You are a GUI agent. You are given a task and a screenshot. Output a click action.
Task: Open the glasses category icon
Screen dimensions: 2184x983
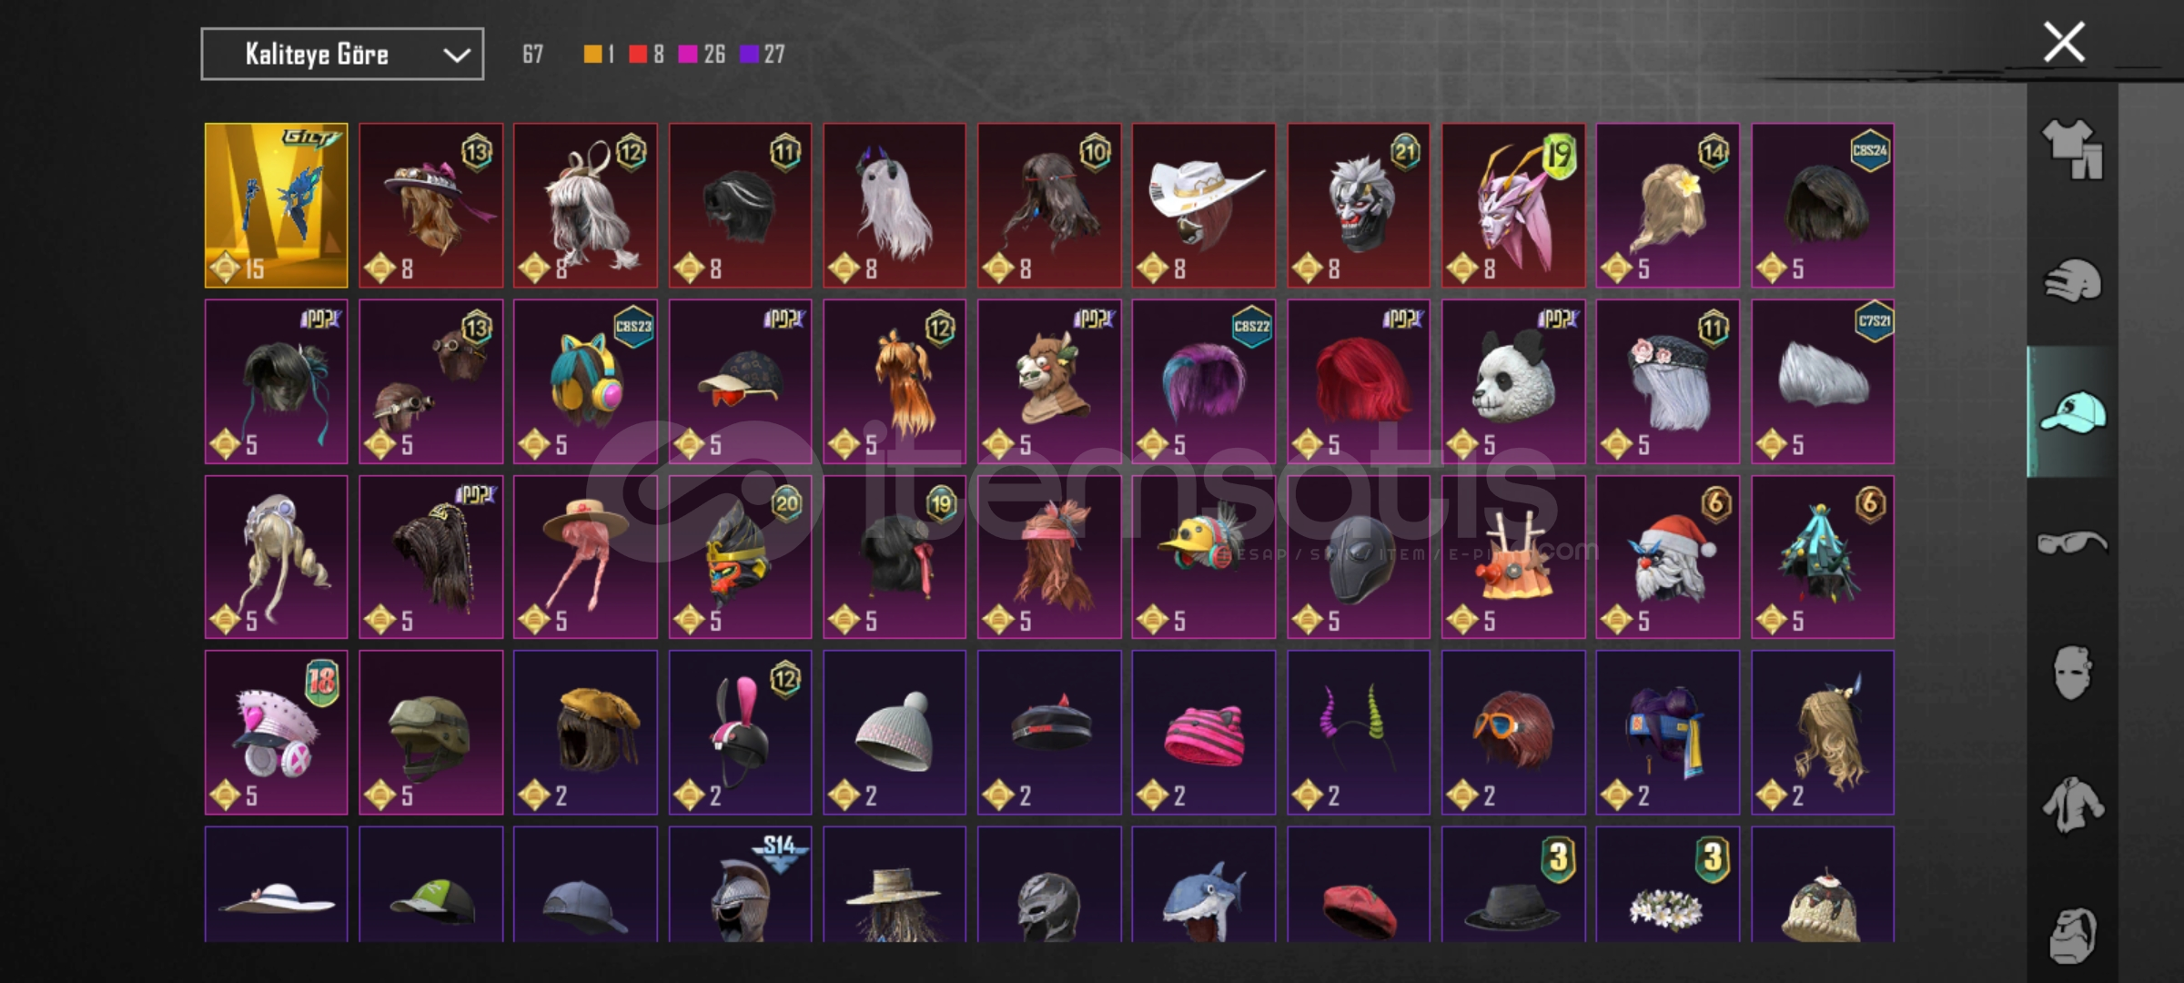coord(2072,543)
